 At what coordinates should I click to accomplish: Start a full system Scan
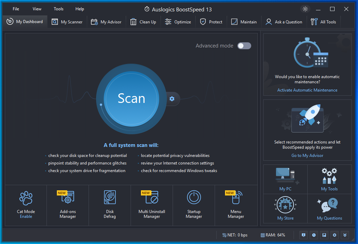[131, 99]
